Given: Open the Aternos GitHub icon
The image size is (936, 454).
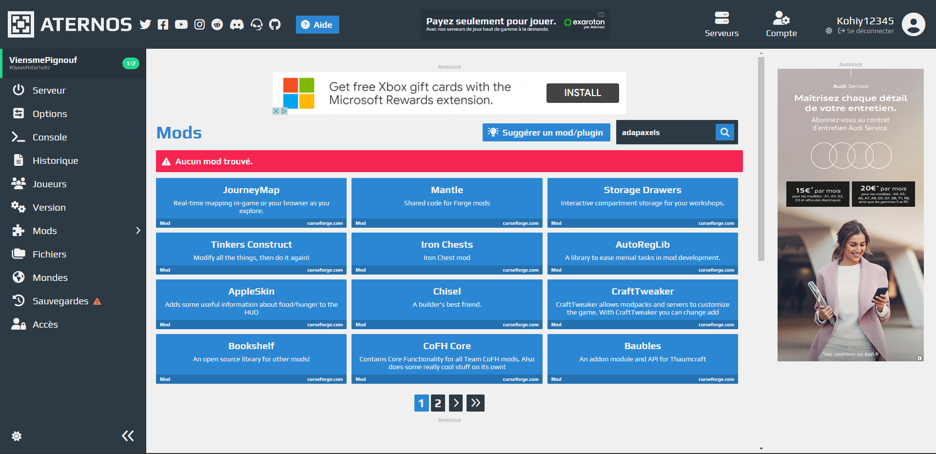Looking at the screenshot, I should (275, 24).
